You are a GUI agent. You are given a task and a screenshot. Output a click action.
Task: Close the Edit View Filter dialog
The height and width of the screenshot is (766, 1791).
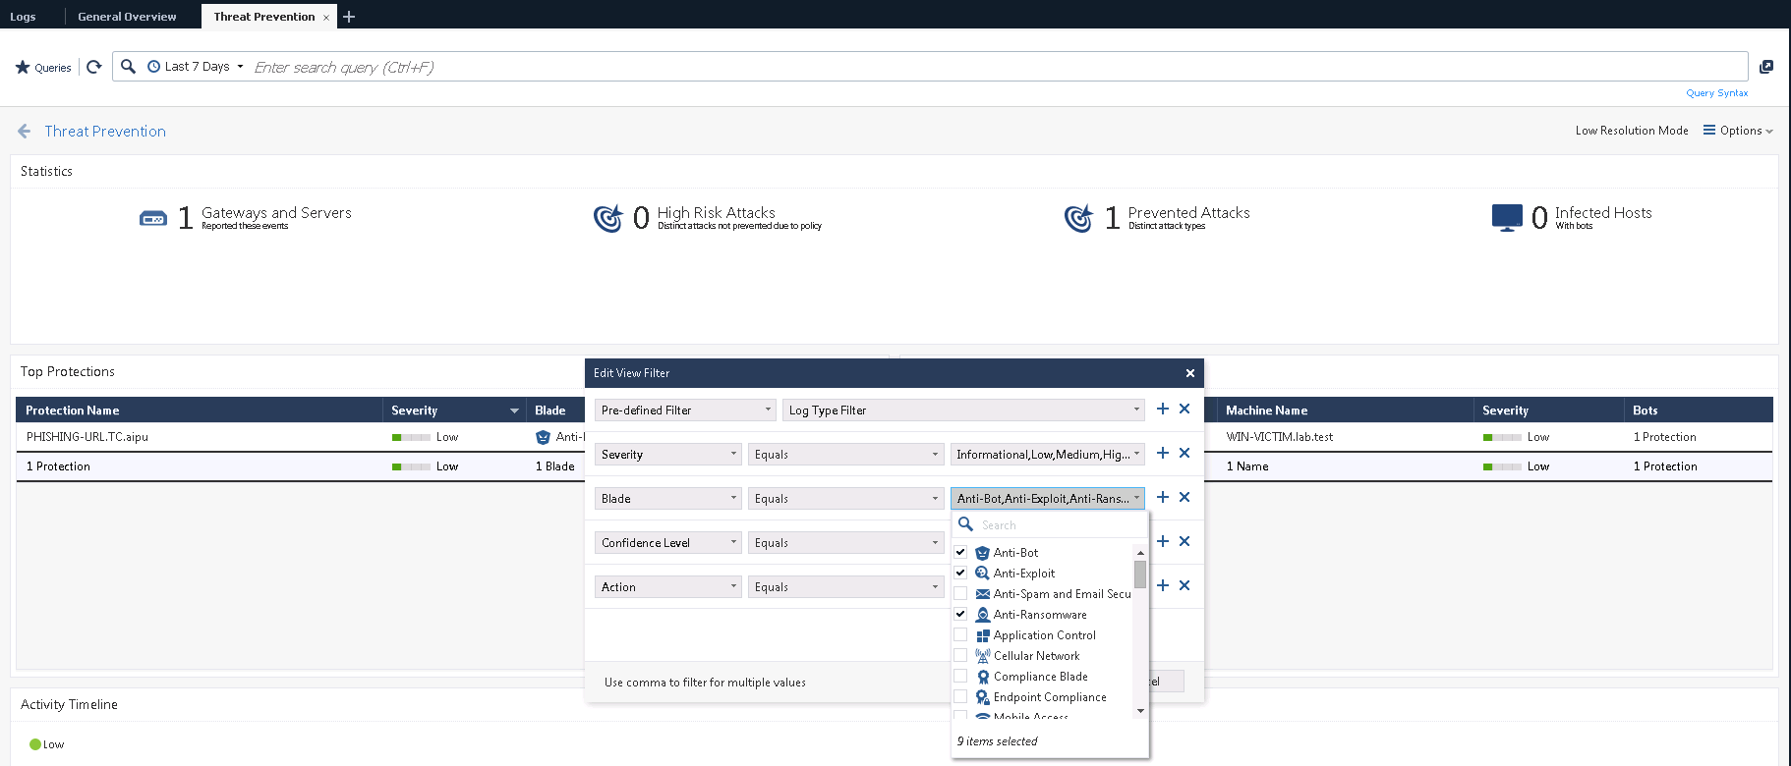1190,373
